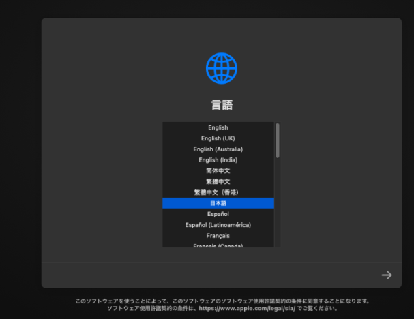Select Español (Latinoamérica) option
Image resolution: width=414 pixels, height=319 pixels.
click(x=218, y=225)
